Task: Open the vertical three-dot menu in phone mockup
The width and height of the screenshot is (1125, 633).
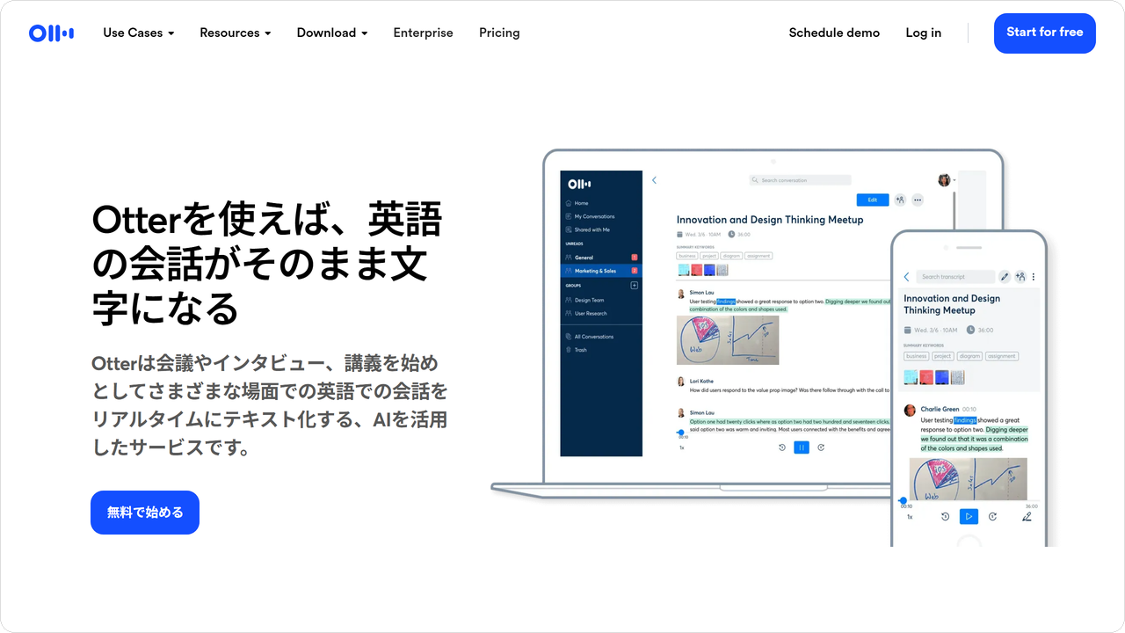Action: click(x=1034, y=277)
